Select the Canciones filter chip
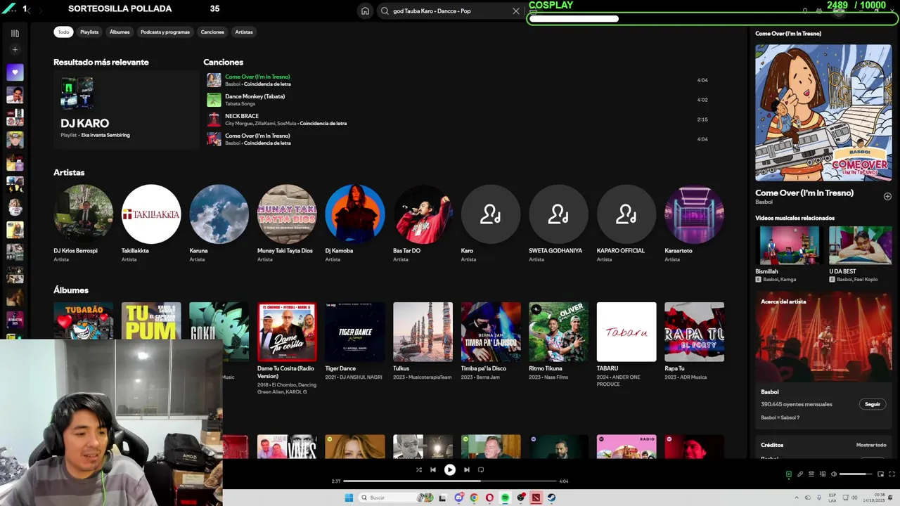Viewport: 900px width, 506px height. pos(212,32)
